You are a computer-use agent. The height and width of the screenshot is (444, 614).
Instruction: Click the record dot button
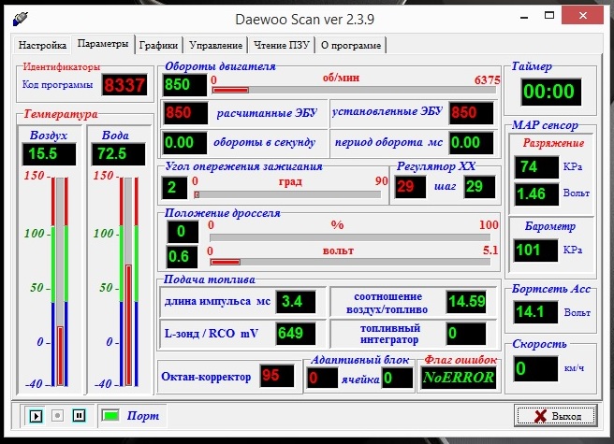click(58, 415)
